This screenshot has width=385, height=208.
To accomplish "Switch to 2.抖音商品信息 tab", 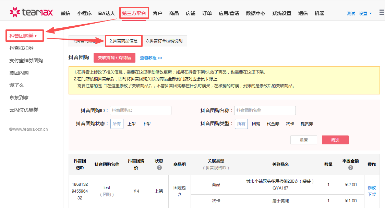I will click(124, 41).
